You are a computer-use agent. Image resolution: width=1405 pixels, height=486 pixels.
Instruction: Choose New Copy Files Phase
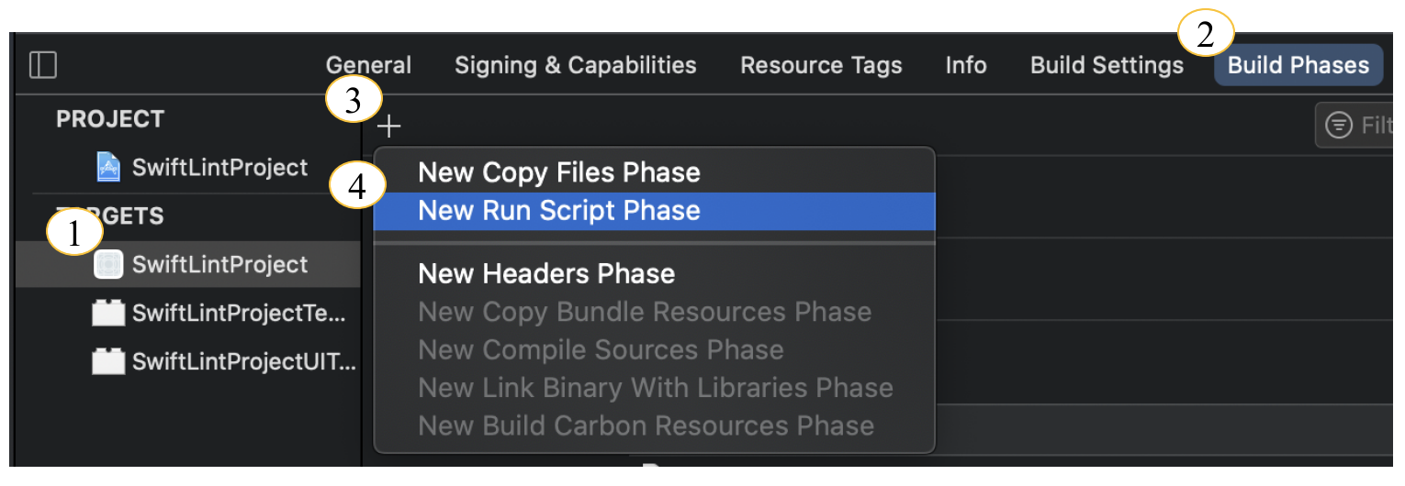[559, 172]
